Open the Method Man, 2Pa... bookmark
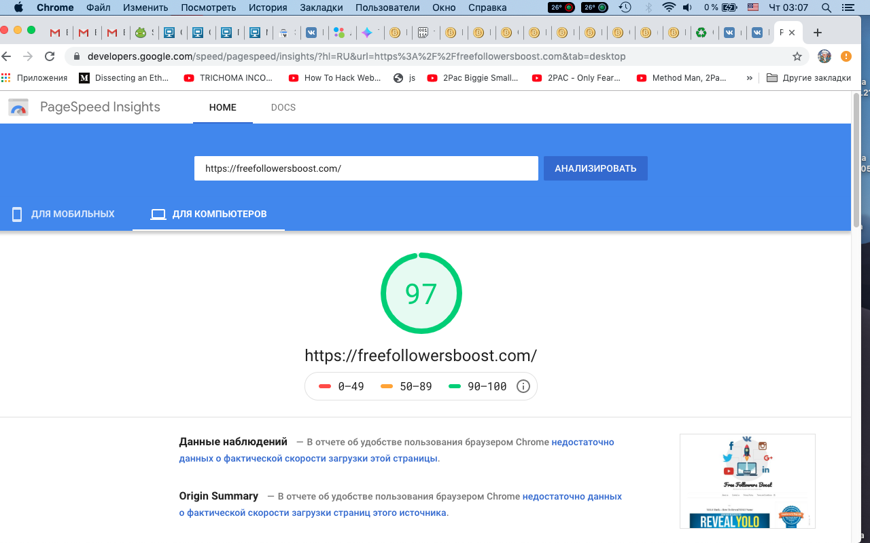 click(682, 78)
